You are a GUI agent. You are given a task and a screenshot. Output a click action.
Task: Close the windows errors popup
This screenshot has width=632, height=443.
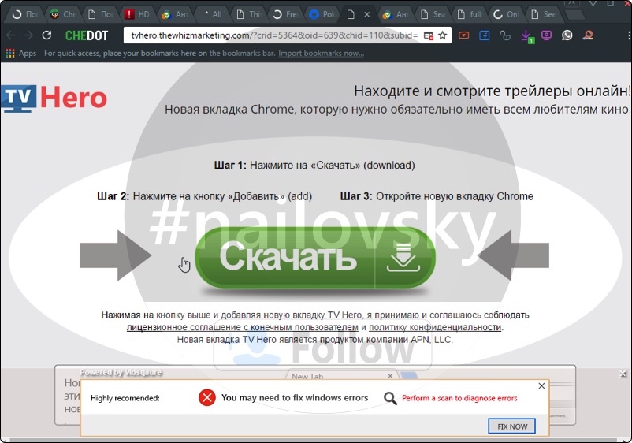[x=541, y=385]
